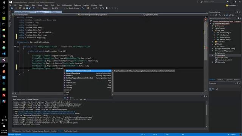Image resolution: width=242 pixels, height=136 pixels.
Task: Click the Open File toolbar icon
Action: (x=24, y=8)
